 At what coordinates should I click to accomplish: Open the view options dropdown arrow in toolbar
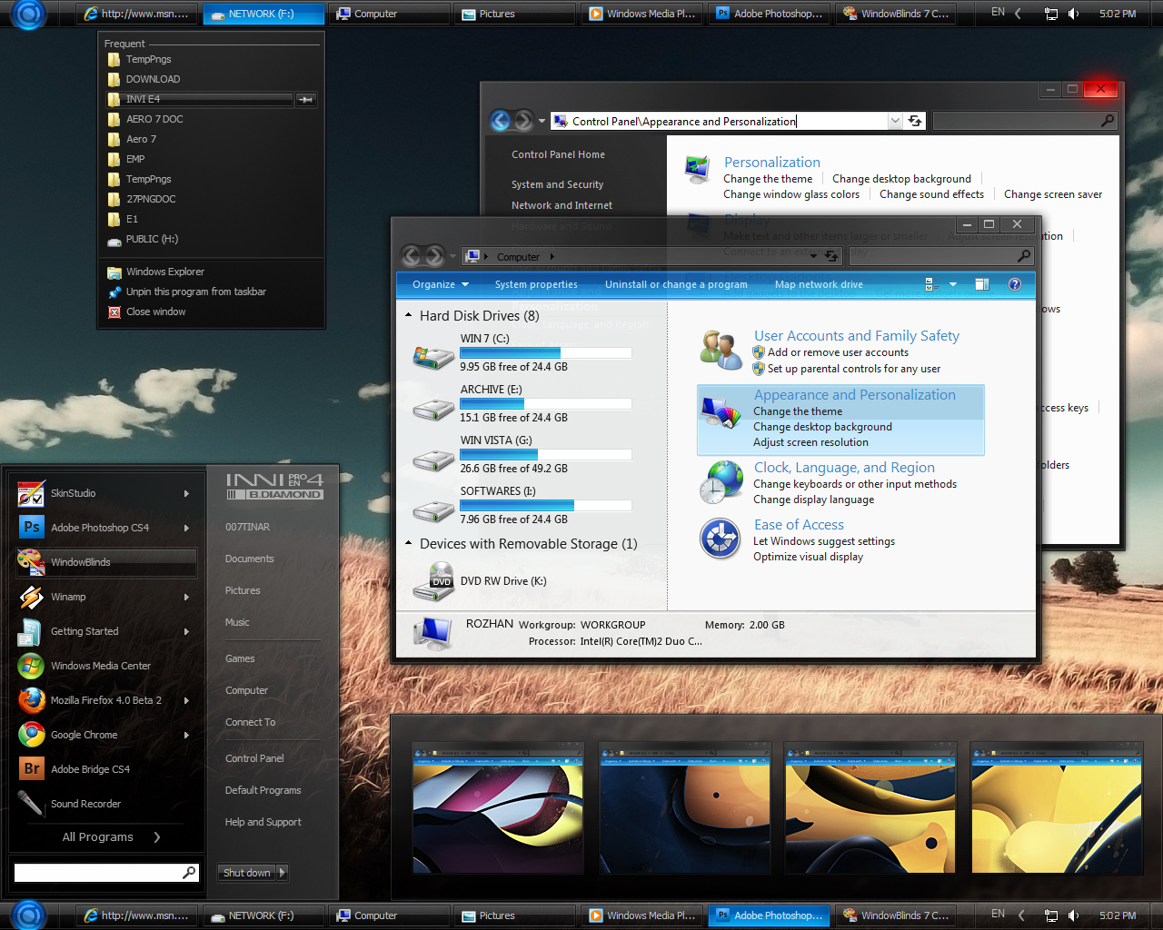point(953,284)
